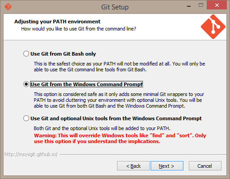This screenshot has width=230, height=179.
Task: Click the 'Adjusting your PATH environment' heading
Action: pyautogui.click(x=57, y=22)
